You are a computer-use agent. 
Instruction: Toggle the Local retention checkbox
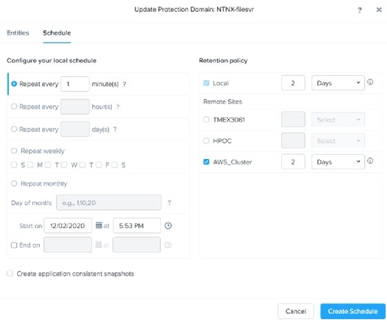(x=206, y=83)
